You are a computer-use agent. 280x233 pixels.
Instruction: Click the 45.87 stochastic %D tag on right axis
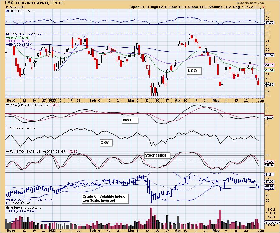point(269,162)
